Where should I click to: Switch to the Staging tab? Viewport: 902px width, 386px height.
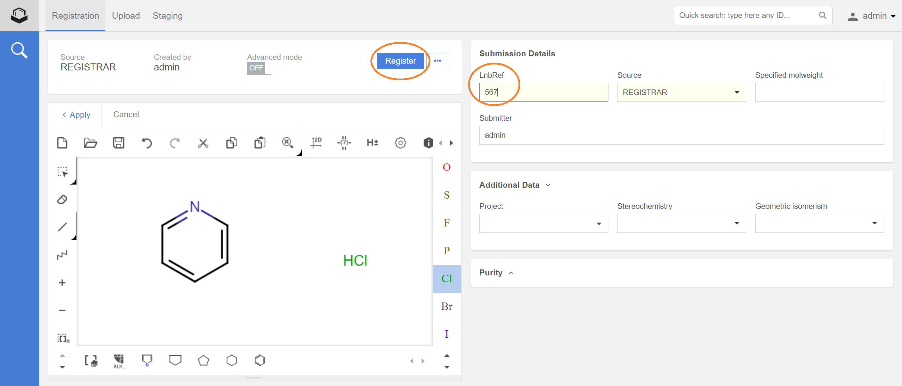coord(167,15)
